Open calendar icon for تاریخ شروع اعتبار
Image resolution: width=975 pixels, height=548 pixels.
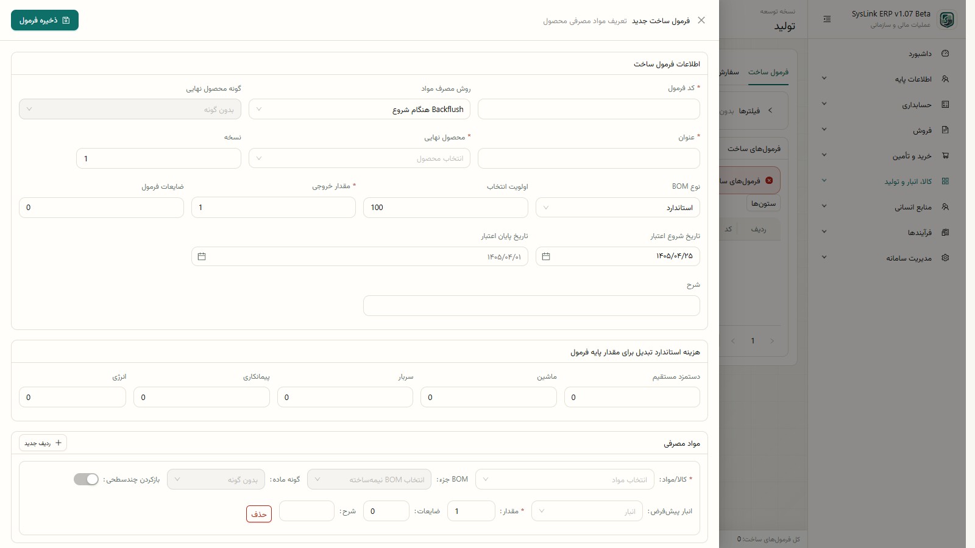tap(546, 256)
